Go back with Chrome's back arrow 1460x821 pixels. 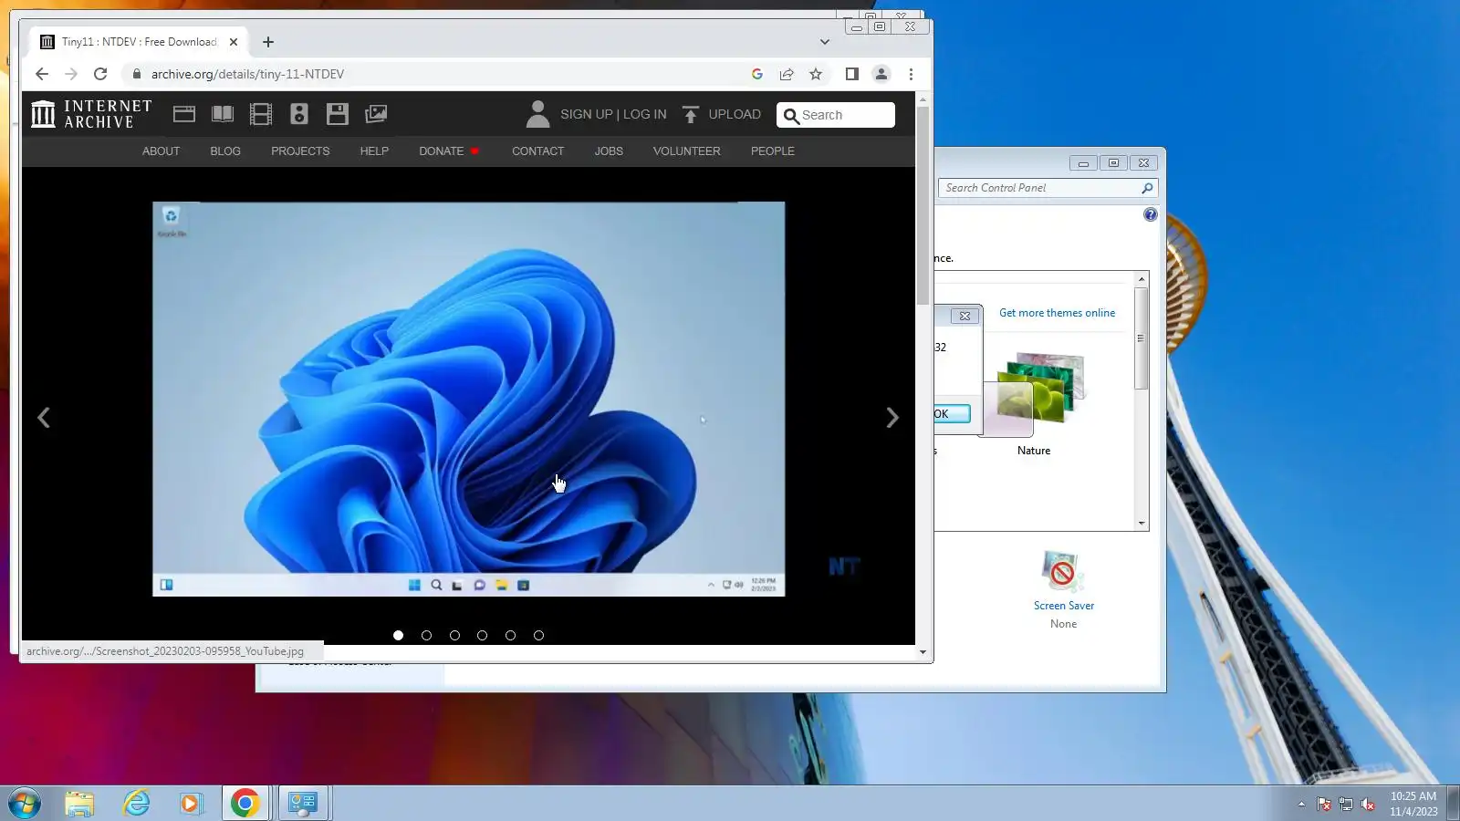[42, 74]
